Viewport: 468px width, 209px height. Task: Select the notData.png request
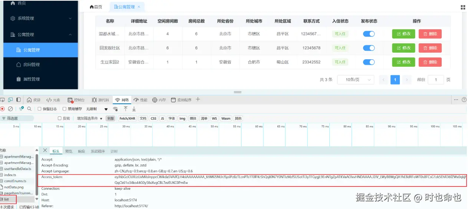pos(17,187)
